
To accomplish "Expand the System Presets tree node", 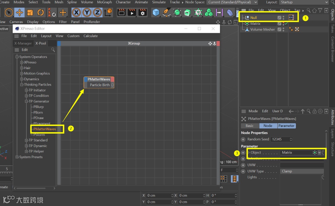I will coord(17,157).
